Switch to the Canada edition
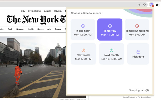 [48, 11]
